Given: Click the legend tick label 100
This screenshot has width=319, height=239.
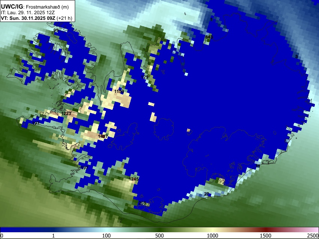Looking at the screenshot, I should click(107, 236).
